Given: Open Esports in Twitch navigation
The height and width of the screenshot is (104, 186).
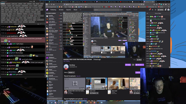Looking at the screenshot, I should (x=69, y=10).
